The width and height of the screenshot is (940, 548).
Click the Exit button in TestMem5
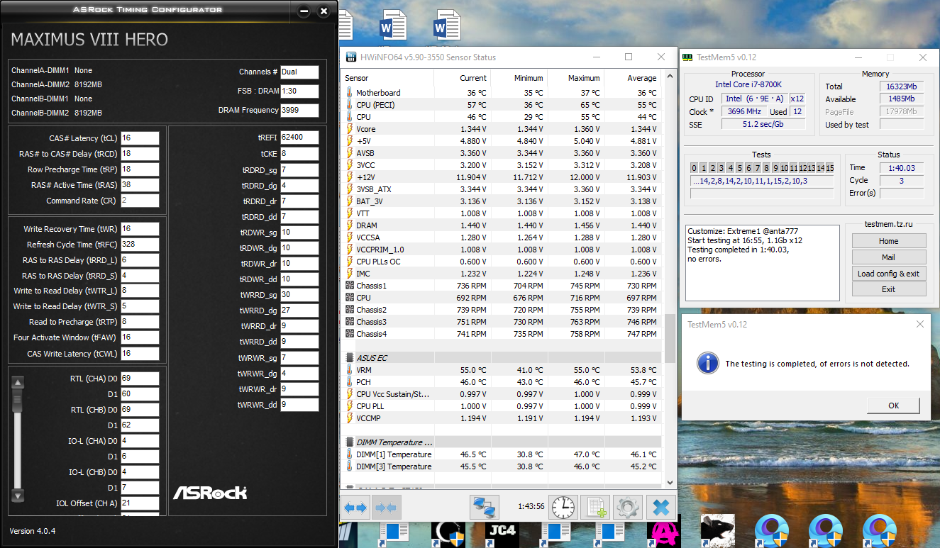click(x=889, y=289)
